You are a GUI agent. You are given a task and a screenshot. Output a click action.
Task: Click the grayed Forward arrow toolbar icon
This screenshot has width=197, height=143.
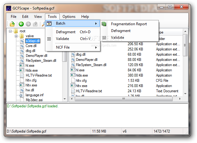click(x=28, y=24)
